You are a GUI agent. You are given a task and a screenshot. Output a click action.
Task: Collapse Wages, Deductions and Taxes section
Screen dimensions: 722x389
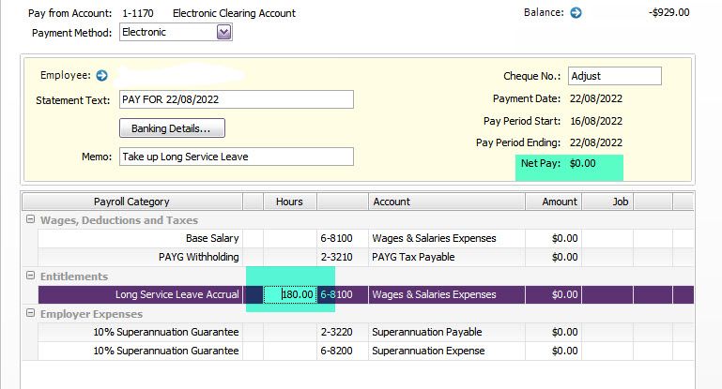(31, 219)
